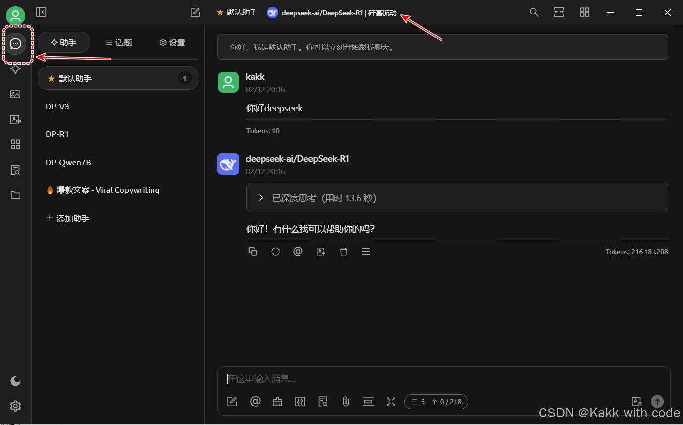683x425 pixels.
Task: Click Tokens: 10 label under user message
Action: tap(263, 131)
